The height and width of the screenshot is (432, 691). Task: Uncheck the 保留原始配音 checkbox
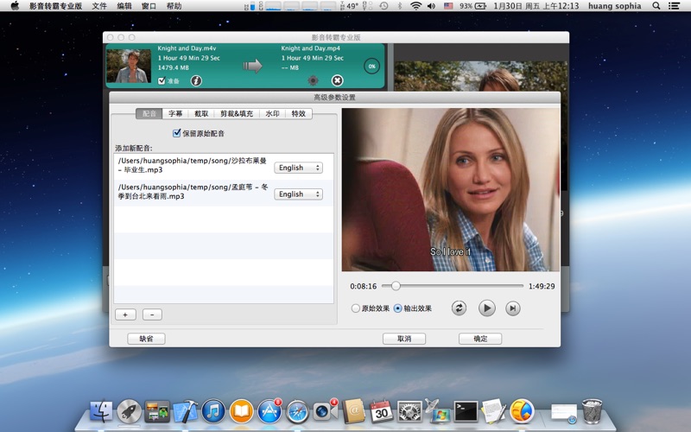(x=177, y=134)
